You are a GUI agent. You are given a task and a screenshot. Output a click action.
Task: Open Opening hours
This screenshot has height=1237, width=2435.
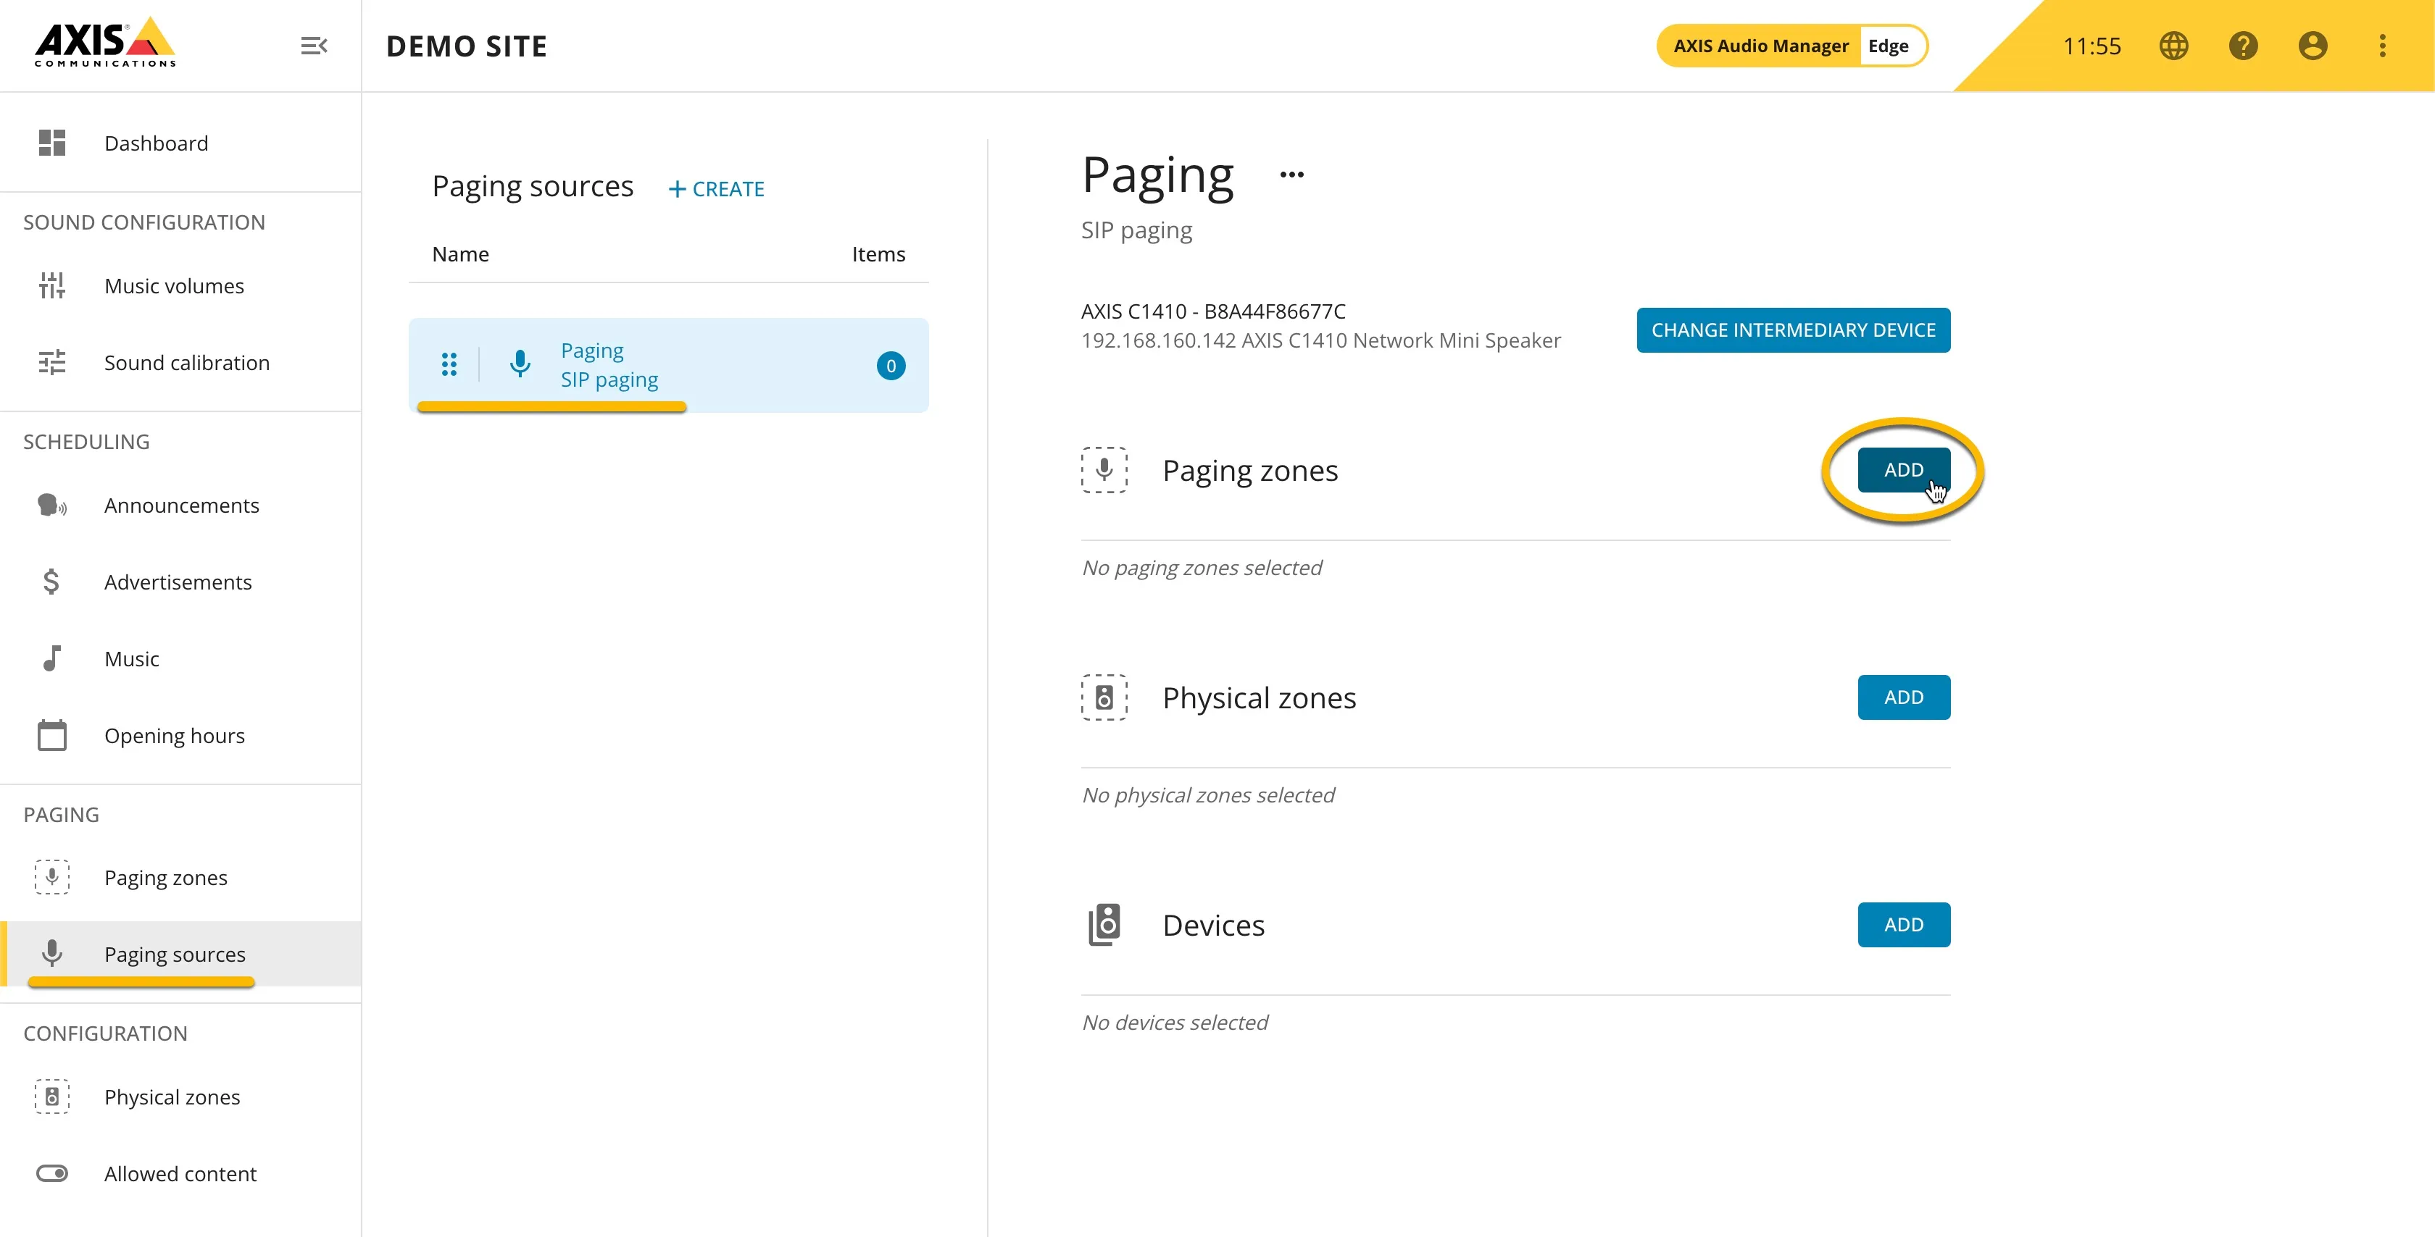[180, 735]
